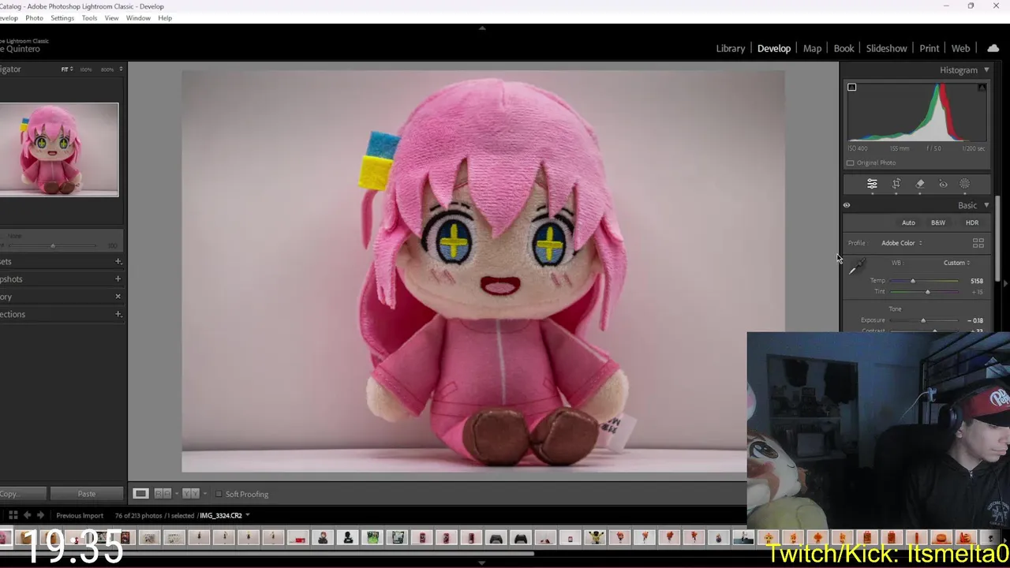Go forward using filmstrip right arrow

point(40,515)
